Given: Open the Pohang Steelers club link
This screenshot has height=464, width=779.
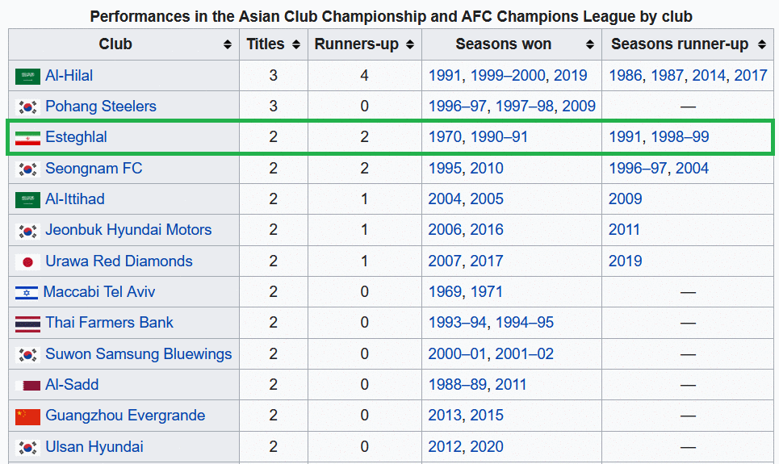Looking at the screenshot, I should tap(101, 107).
